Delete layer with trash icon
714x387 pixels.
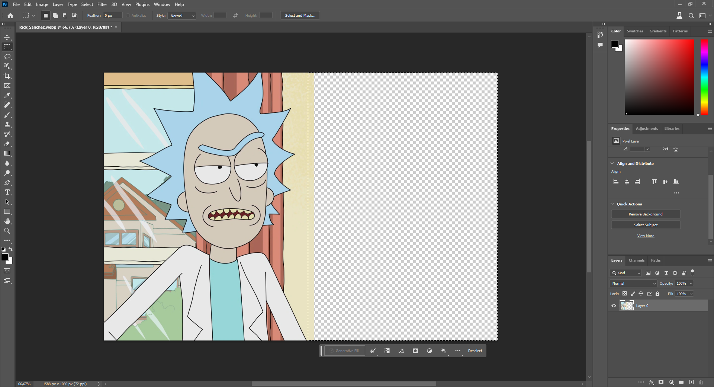point(701,382)
